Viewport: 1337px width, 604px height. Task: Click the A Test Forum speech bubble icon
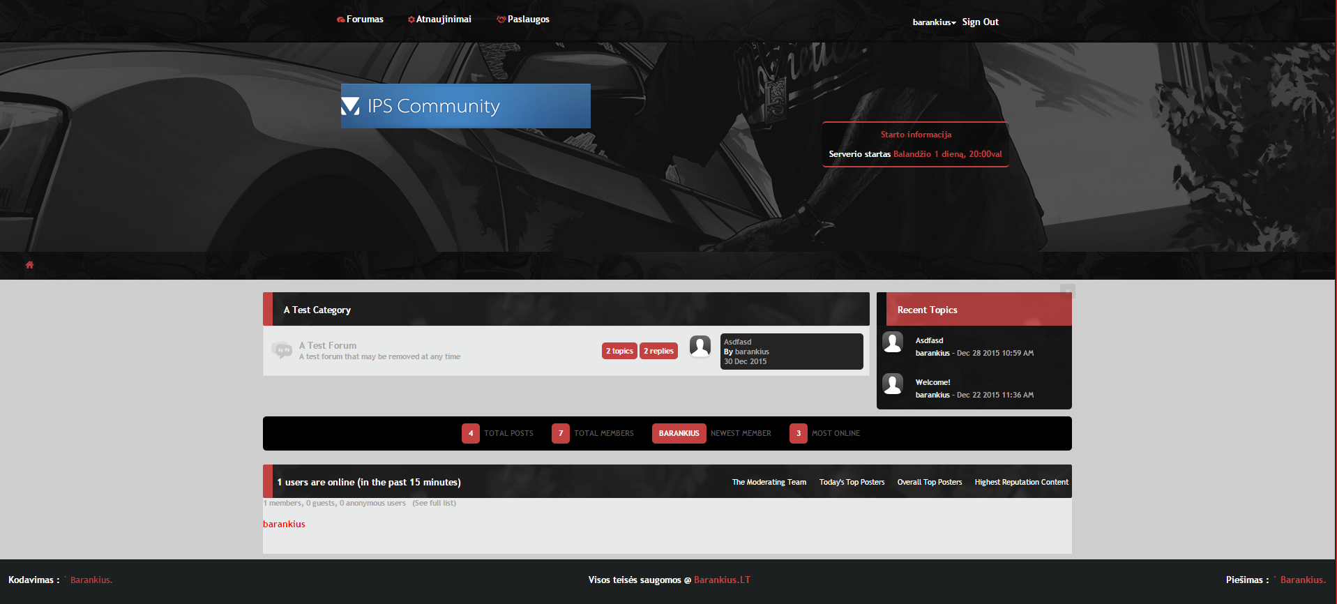click(282, 350)
